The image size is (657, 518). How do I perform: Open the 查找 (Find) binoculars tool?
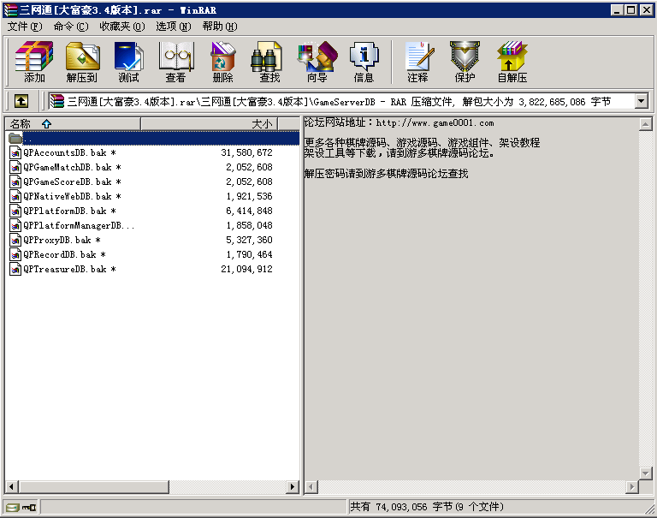tap(269, 62)
